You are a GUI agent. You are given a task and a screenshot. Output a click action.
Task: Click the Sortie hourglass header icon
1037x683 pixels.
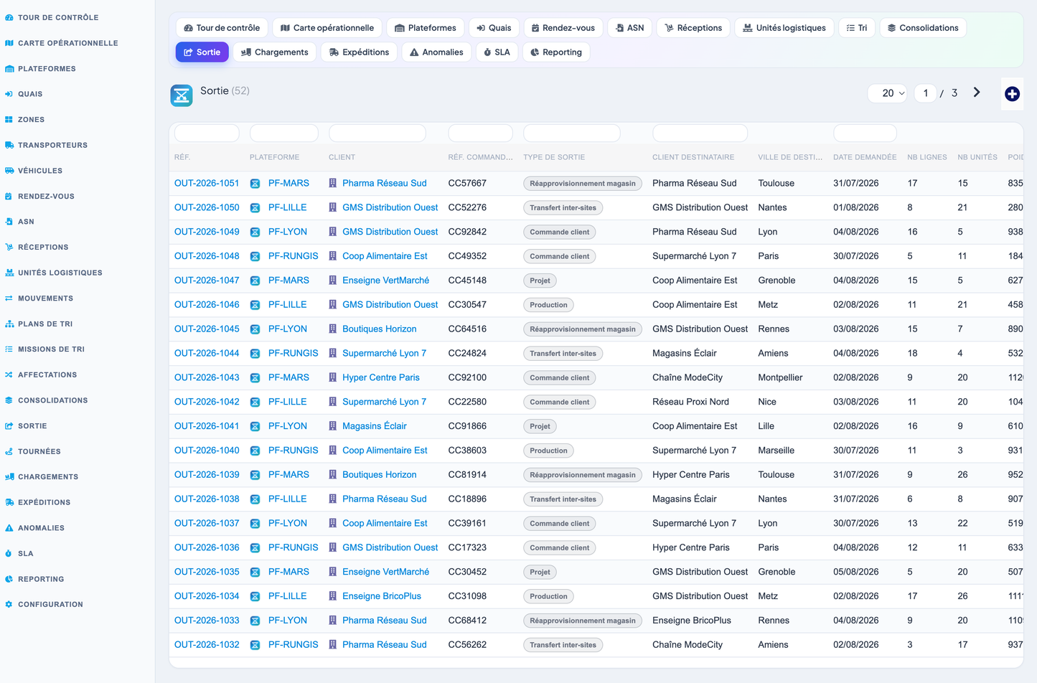click(182, 95)
